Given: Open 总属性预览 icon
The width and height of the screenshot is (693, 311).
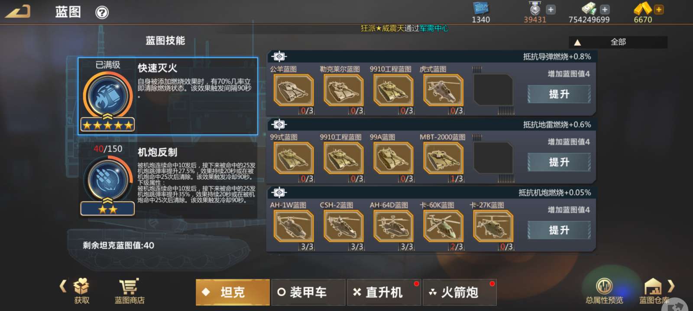Looking at the screenshot, I should 604,286.
